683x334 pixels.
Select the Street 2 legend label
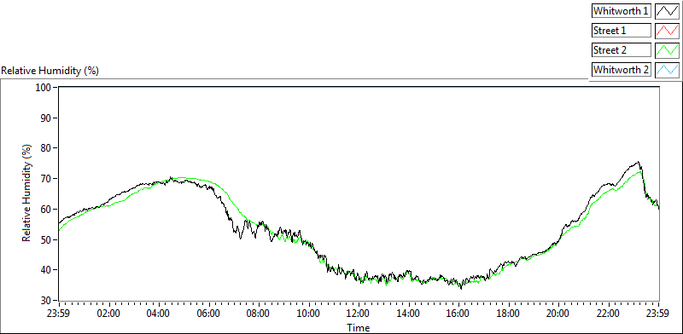[621, 50]
